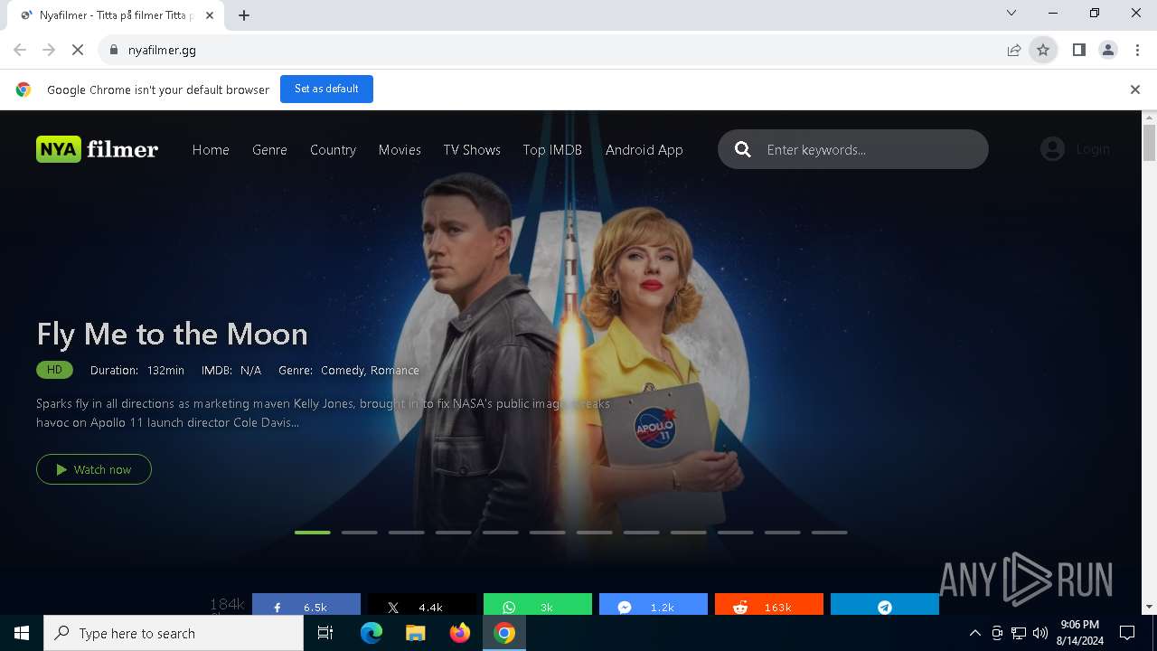The width and height of the screenshot is (1157, 651).
Task: Share on X button 4.4k
Action: click(422, 605)
